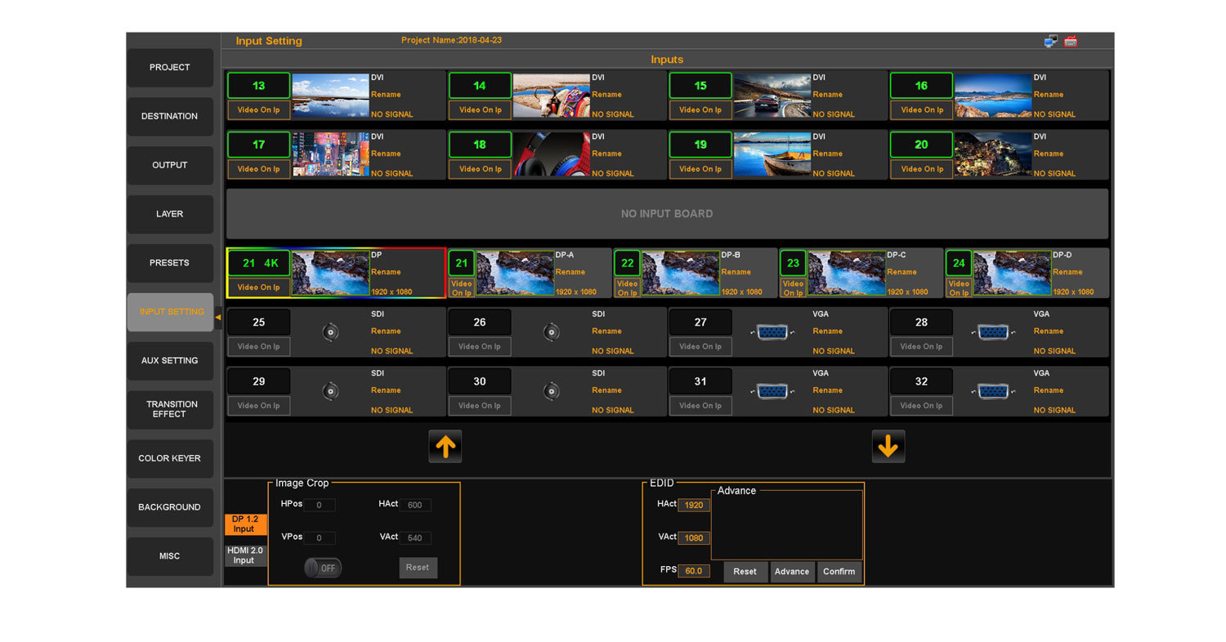Go to the PRESETS menu section
This screenshot has height=642, width=1226.
[x=170, y=263]
